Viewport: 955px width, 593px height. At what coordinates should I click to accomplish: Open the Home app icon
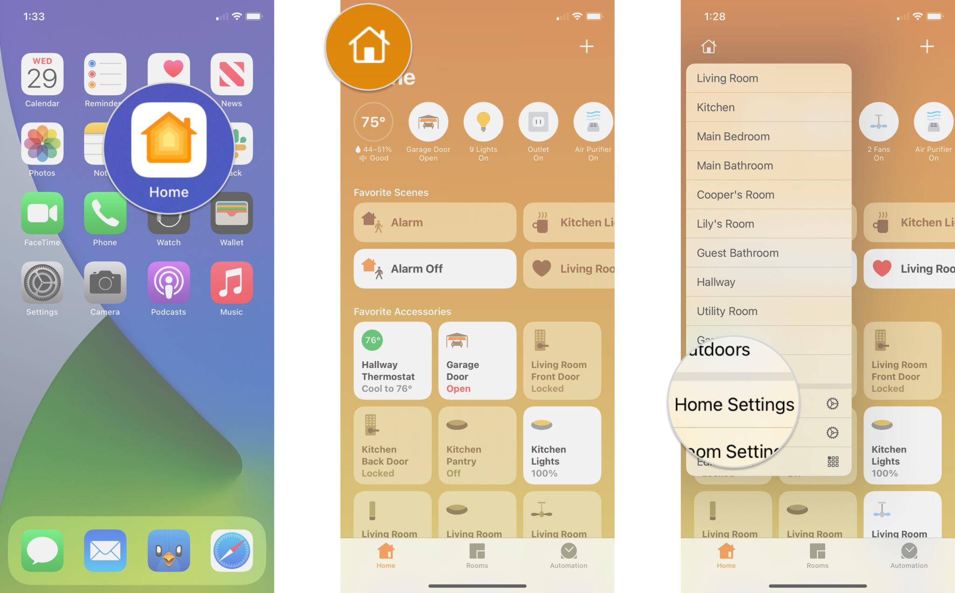168,146
